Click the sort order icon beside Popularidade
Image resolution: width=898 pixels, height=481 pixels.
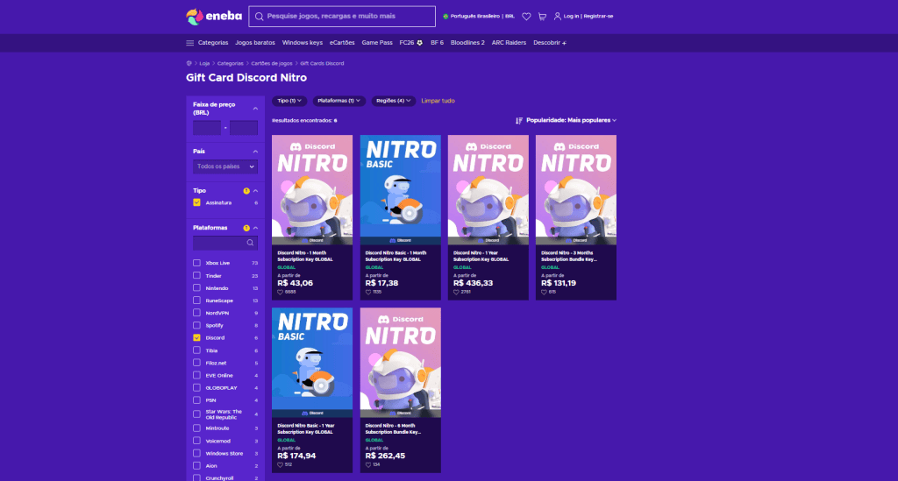point(519,121)
